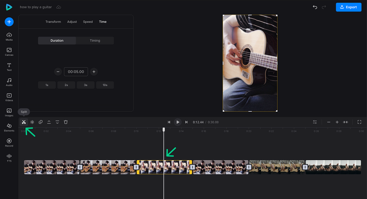Click the Export button
The width and height of the screenshot is (367, 199).
tap(349, 7)
